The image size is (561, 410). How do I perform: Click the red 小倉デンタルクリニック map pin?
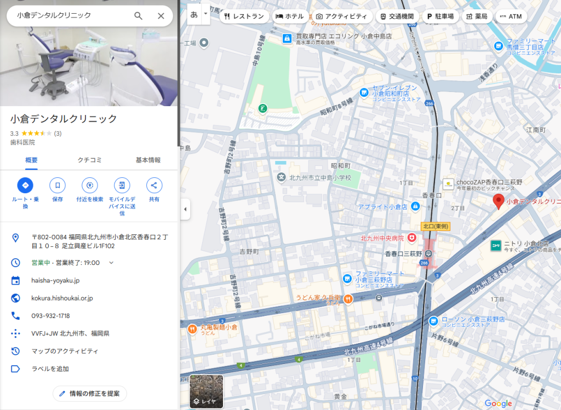pyautogui.click(x=499, y=201)
